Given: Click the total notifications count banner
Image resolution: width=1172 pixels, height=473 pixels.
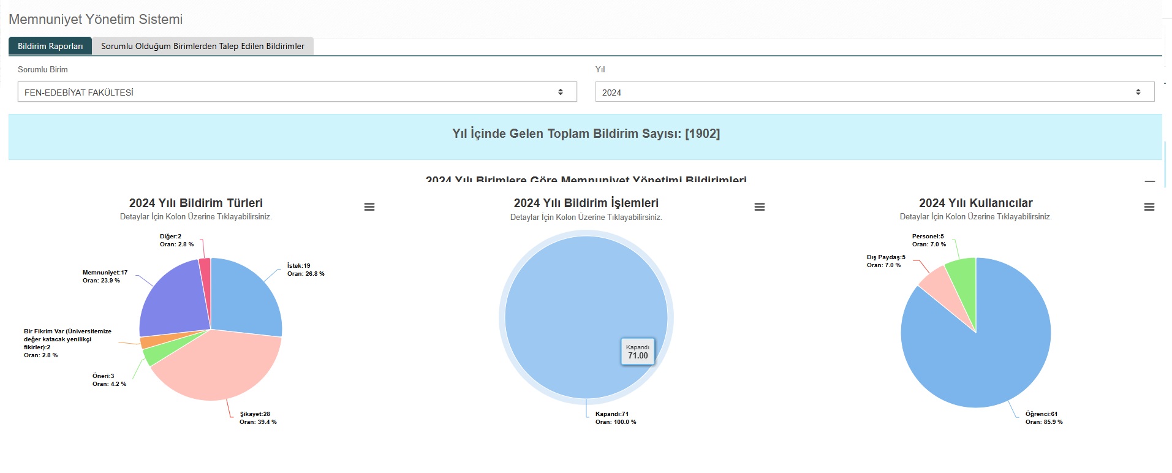Looking at the screenshot, I should pyautogui.click(x=585, y=134).
